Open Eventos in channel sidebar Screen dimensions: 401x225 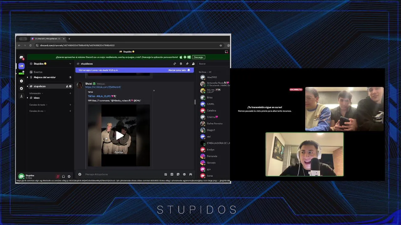(50, 72)
